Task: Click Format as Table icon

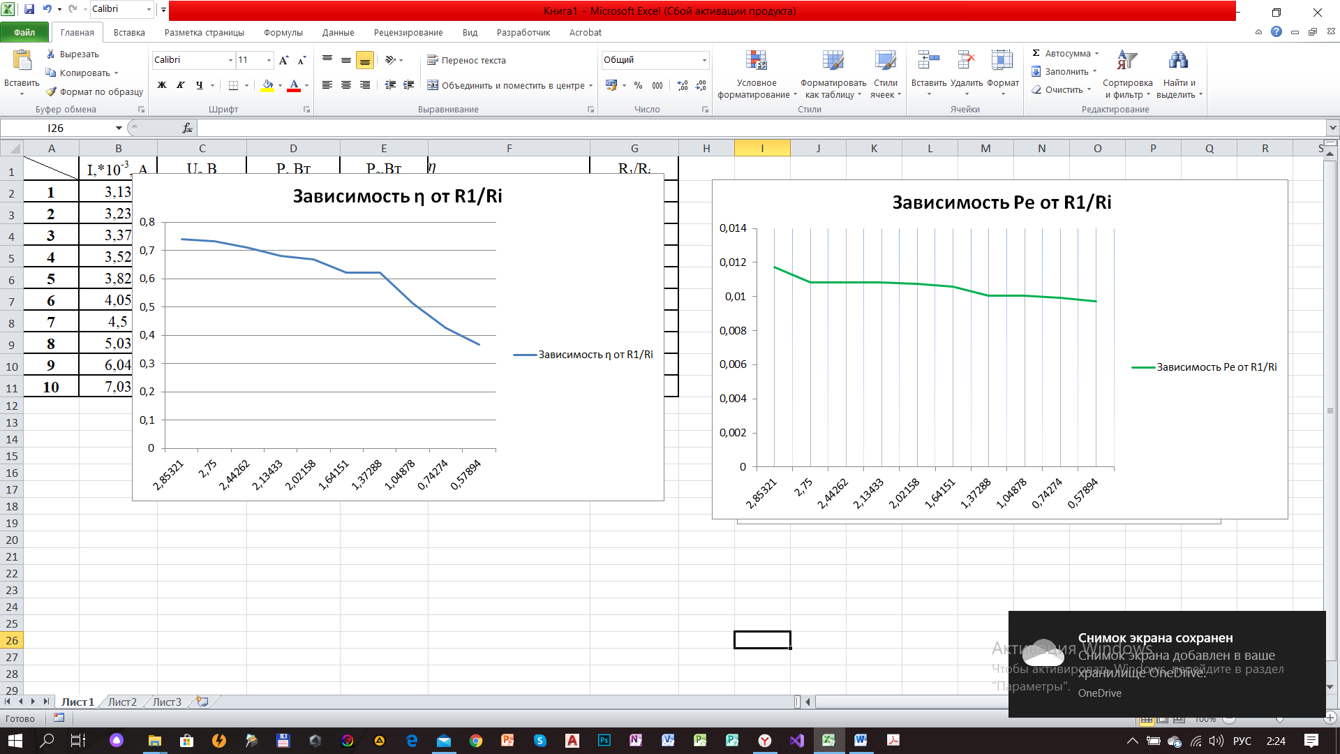Action: tap(833, 61)
